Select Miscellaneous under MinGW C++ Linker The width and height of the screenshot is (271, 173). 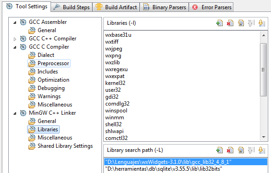55,138
